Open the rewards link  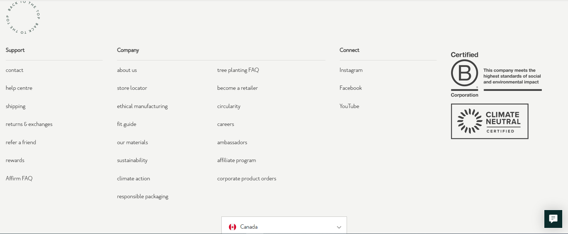(15, 160)
